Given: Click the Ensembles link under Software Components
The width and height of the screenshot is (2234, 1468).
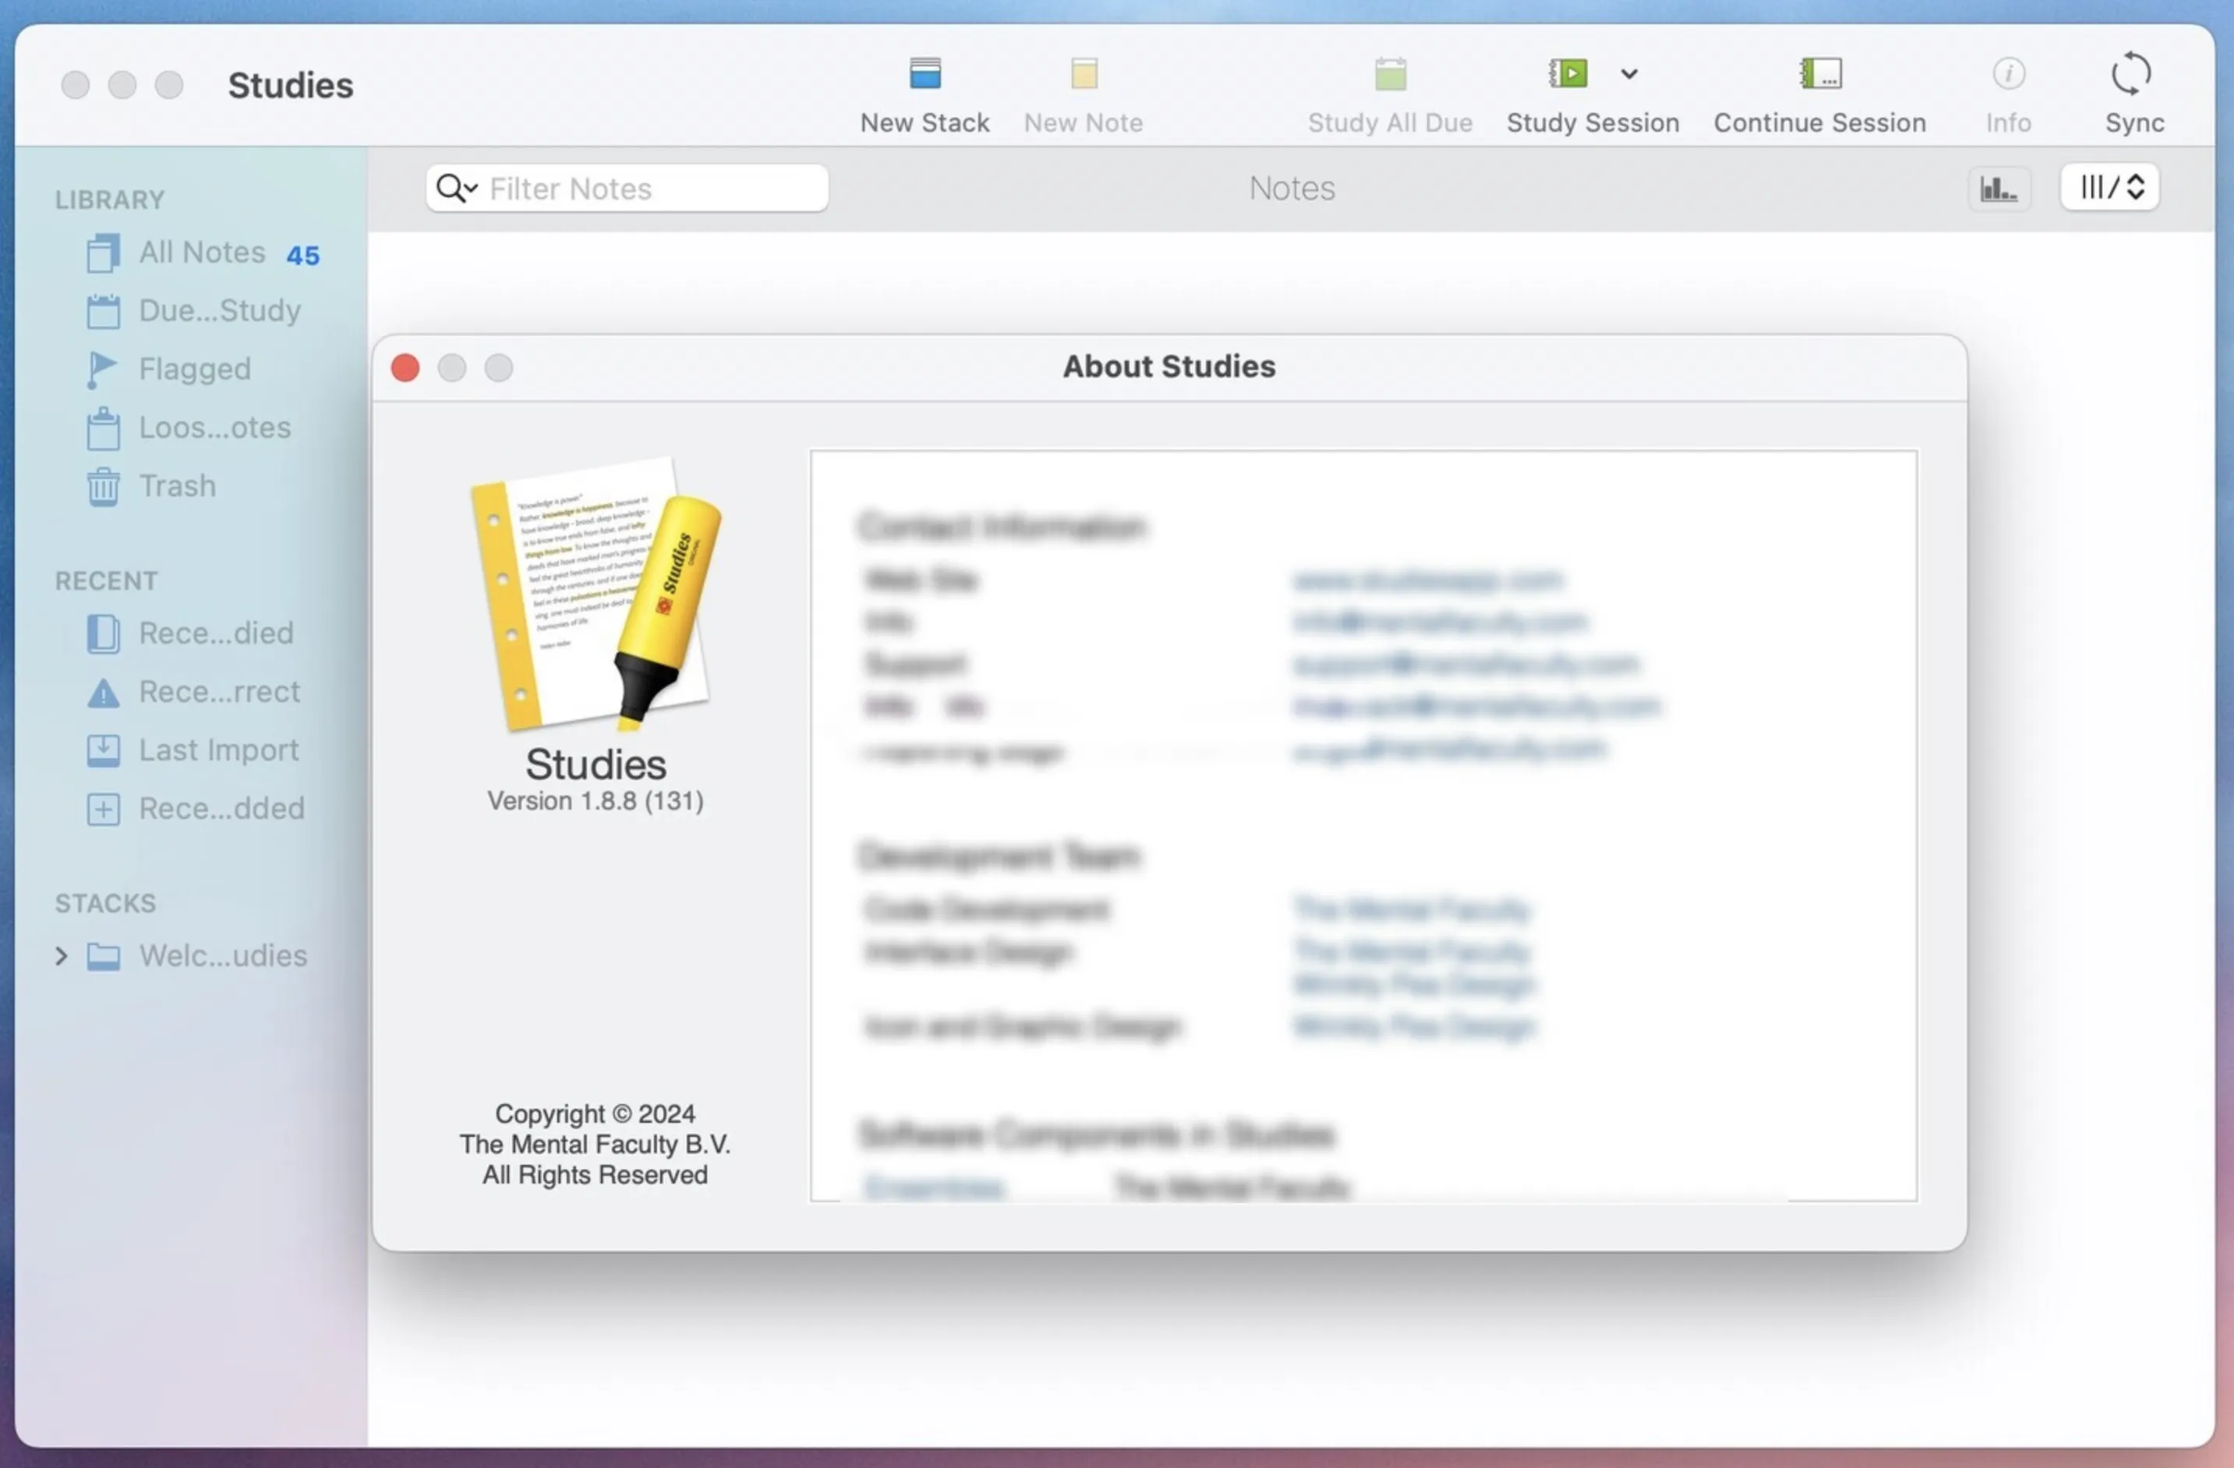Looking at the screenshot, I should [x=934, y=1187].
